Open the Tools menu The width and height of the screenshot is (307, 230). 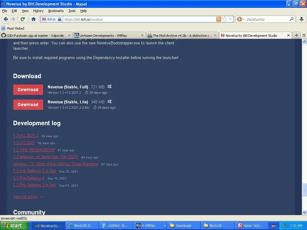coord(72,11)
